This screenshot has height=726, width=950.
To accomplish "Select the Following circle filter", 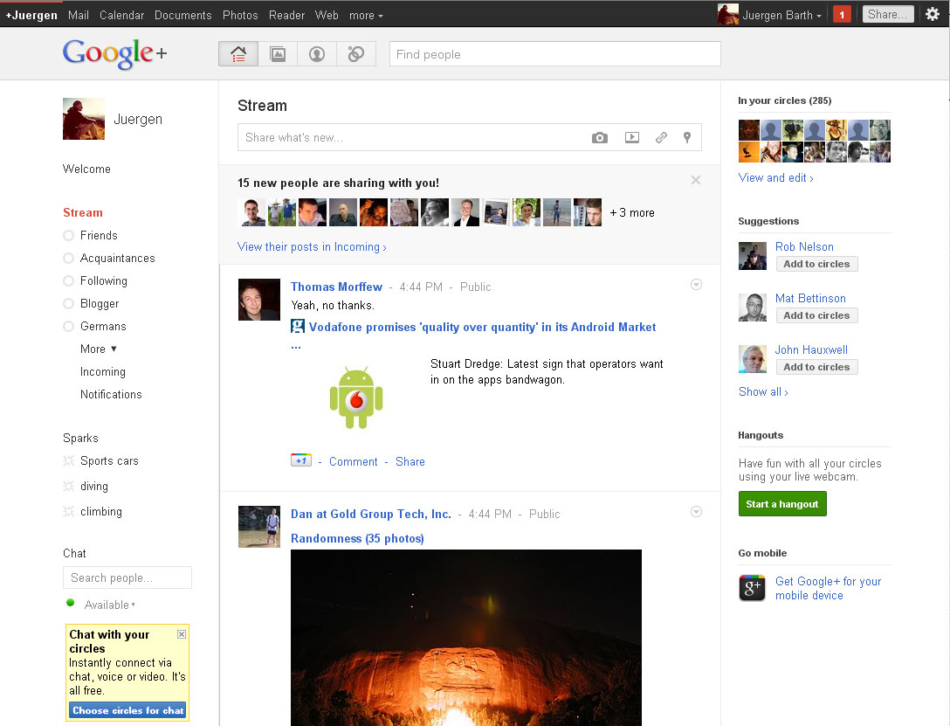I will point(95,280).
